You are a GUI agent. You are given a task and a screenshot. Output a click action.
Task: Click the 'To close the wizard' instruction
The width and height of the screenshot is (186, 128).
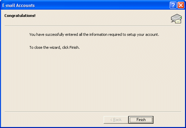(54, 47)
